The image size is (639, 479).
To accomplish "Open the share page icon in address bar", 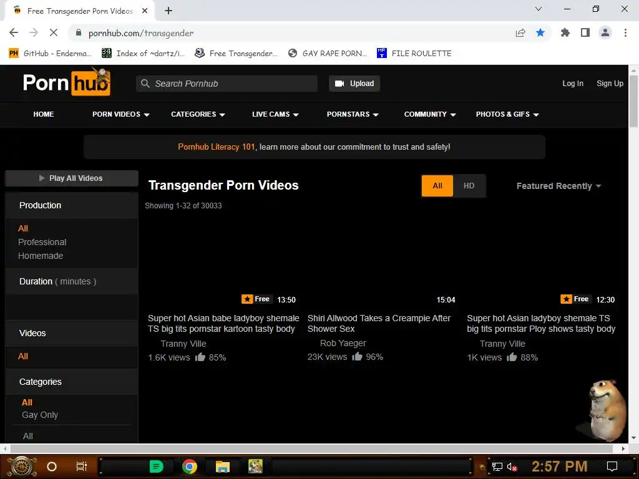I will coord(520,33).
